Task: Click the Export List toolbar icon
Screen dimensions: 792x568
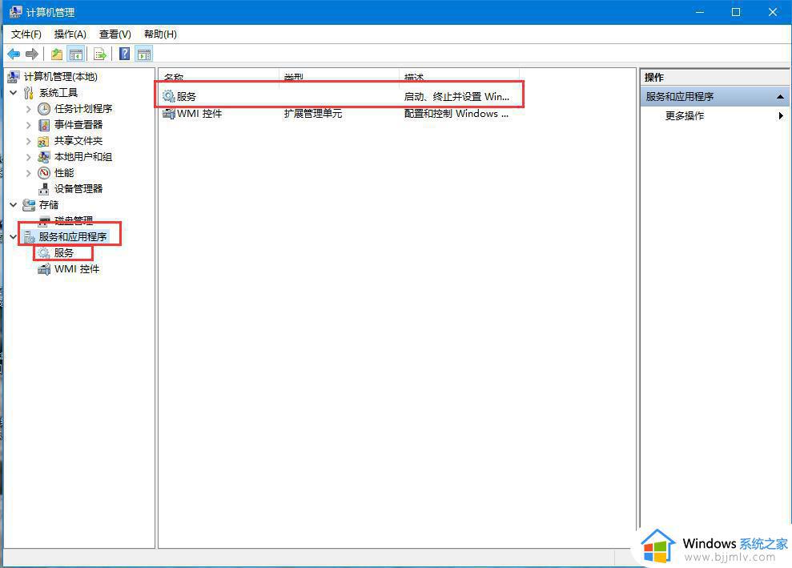Action: [100, 54]
